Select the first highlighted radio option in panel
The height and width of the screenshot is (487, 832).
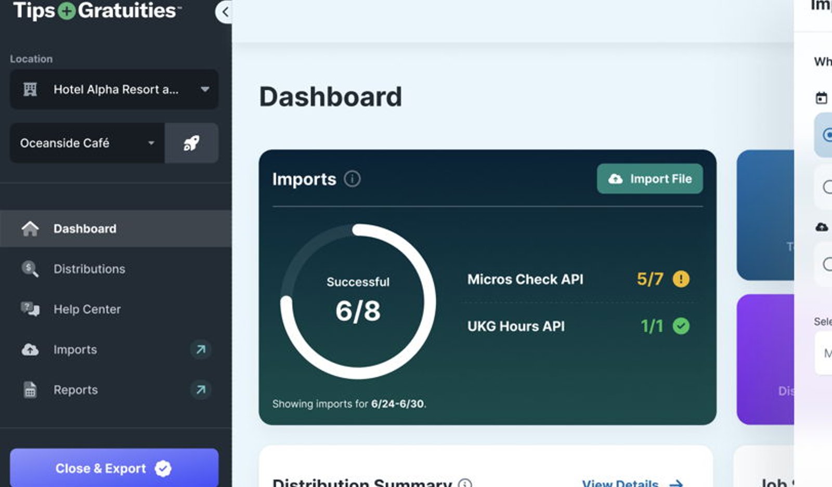pos(827,135)
